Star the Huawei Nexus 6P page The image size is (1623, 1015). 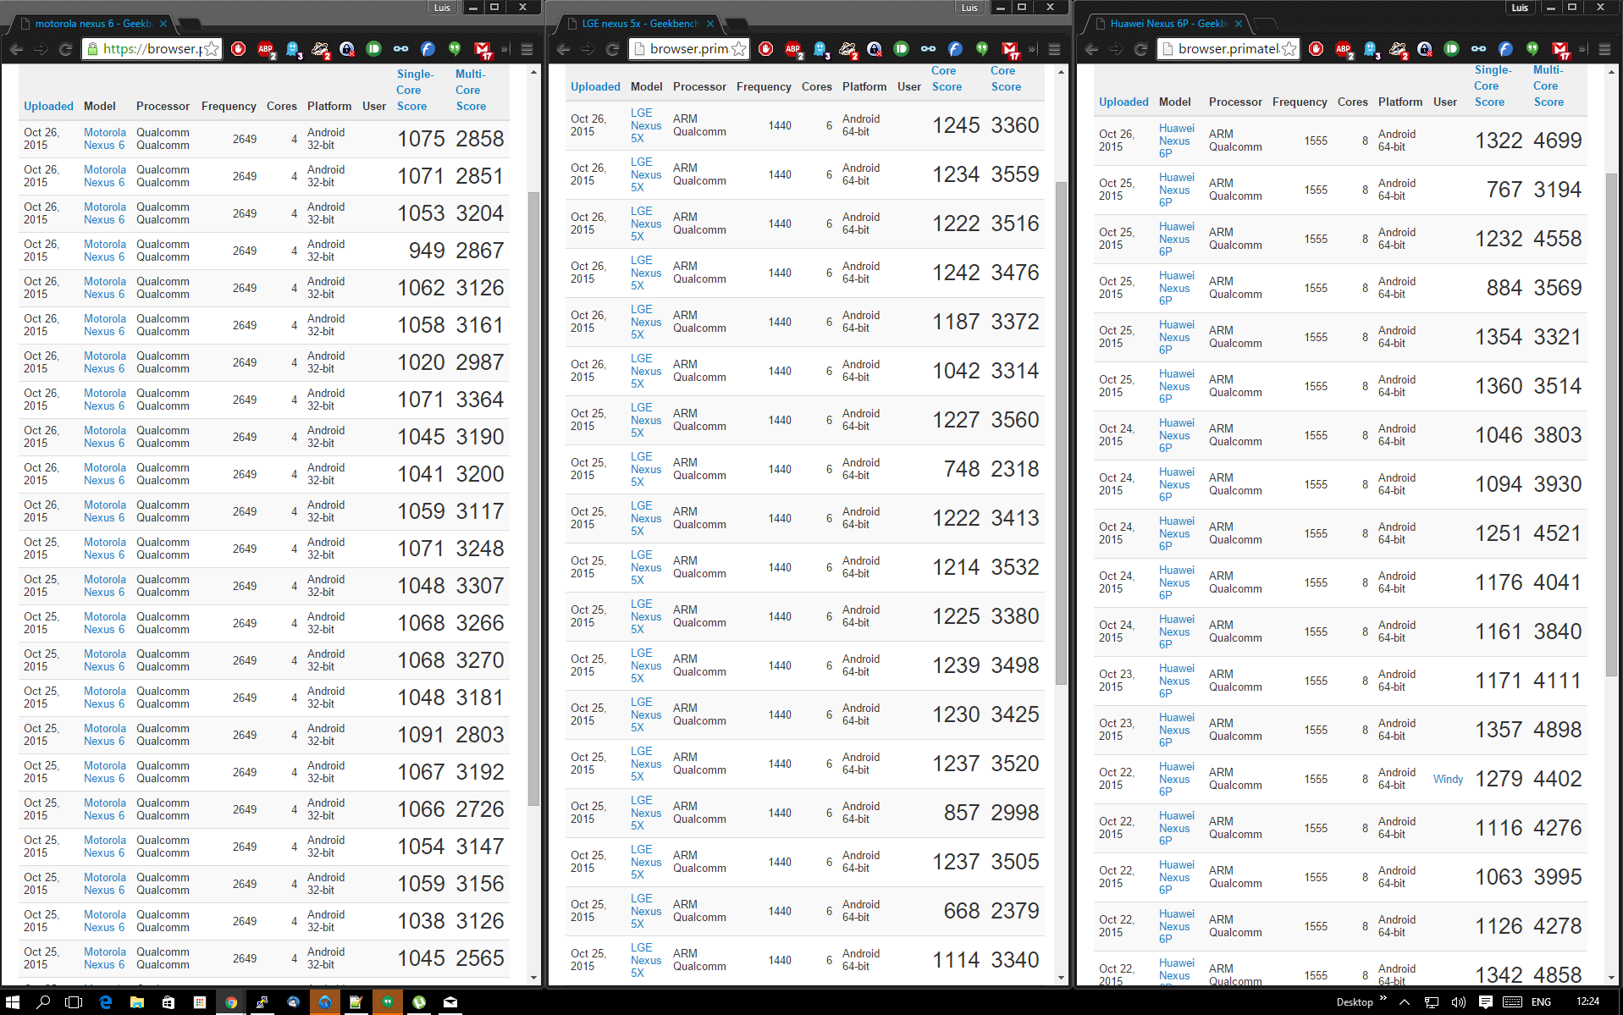[x=1289, y=49]
